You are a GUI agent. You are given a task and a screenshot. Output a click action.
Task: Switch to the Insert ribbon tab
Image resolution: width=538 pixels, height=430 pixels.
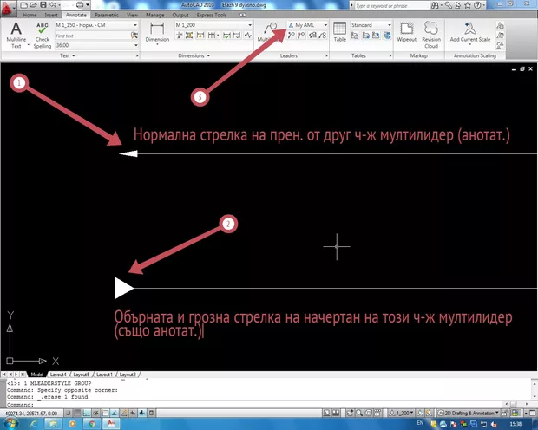coord(51,15)
